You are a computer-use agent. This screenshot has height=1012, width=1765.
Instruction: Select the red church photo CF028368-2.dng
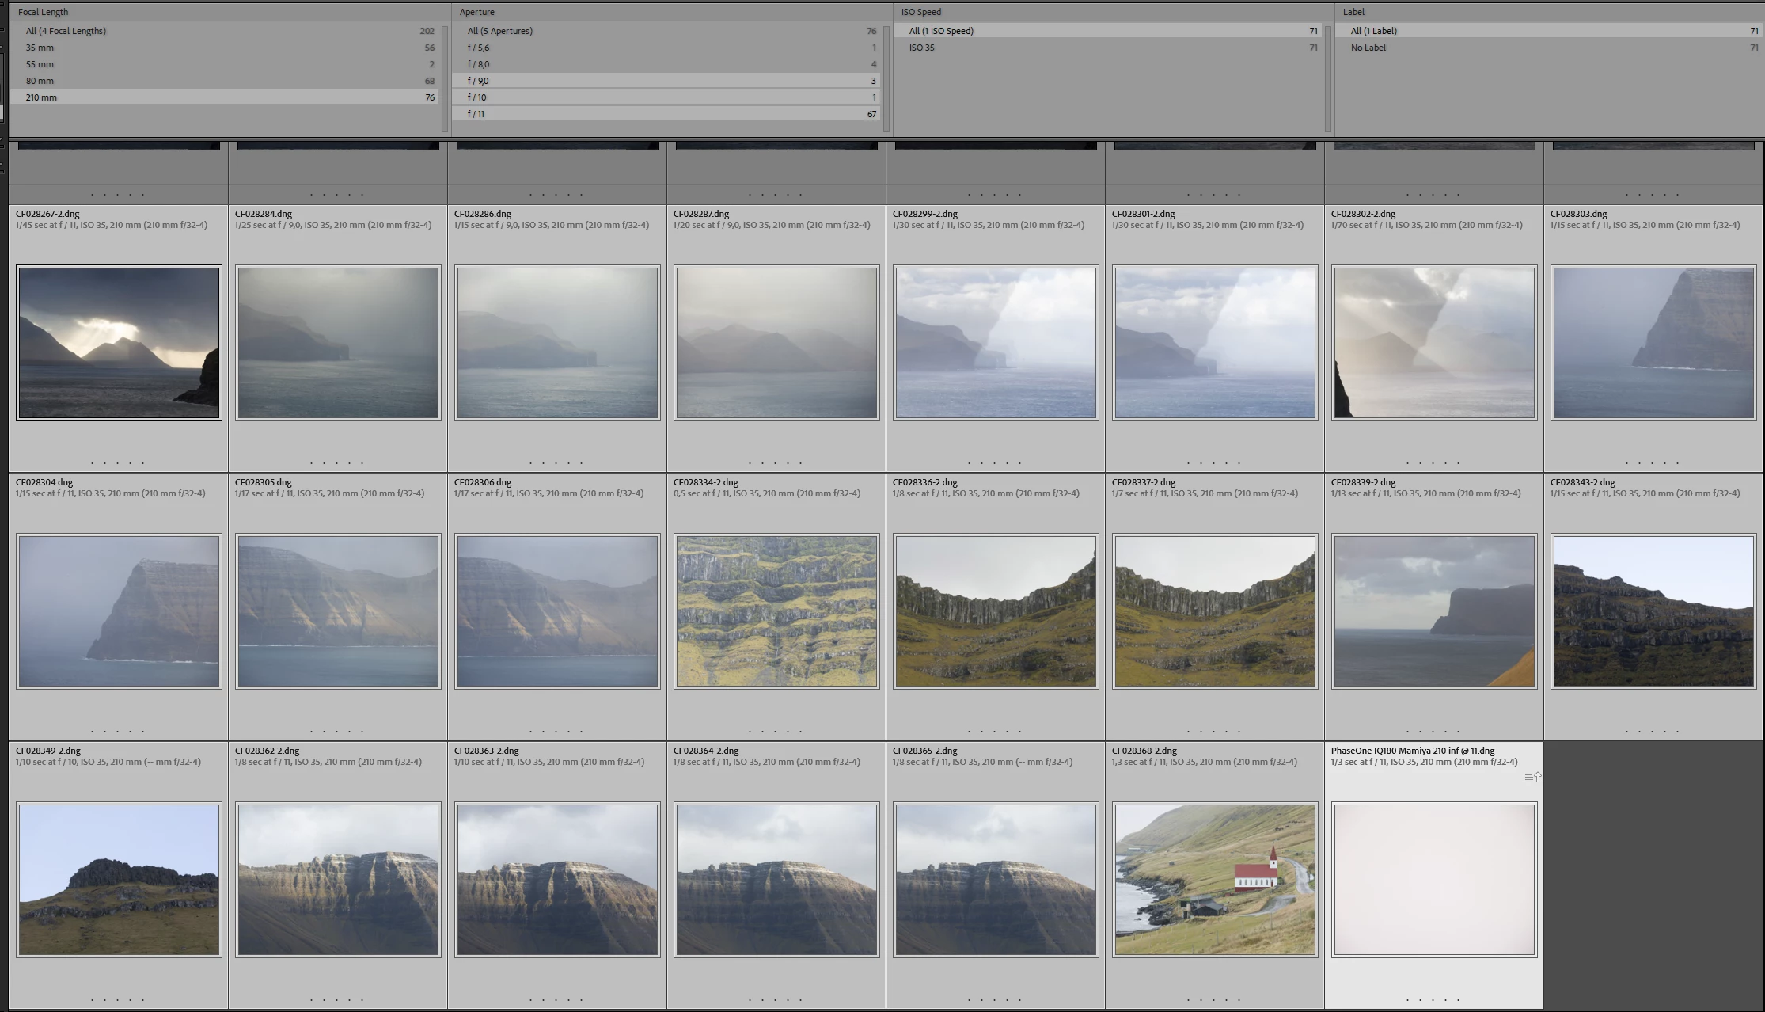[x=1215, y=879]
